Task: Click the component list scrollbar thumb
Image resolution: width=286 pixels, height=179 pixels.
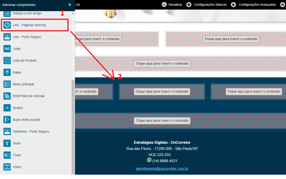Action: (73, 127)
